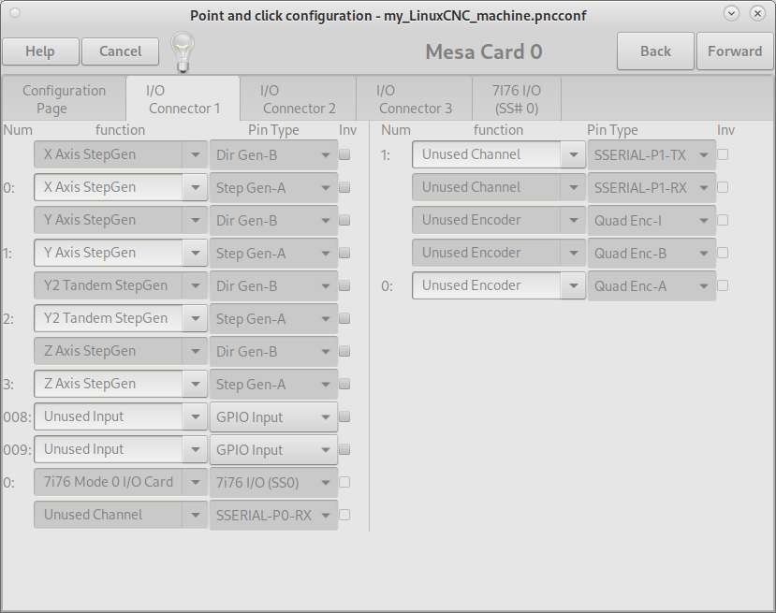Switch to I/O Connector 2 tab
This screenshot has width=776, height=613.
click(299, 99)
